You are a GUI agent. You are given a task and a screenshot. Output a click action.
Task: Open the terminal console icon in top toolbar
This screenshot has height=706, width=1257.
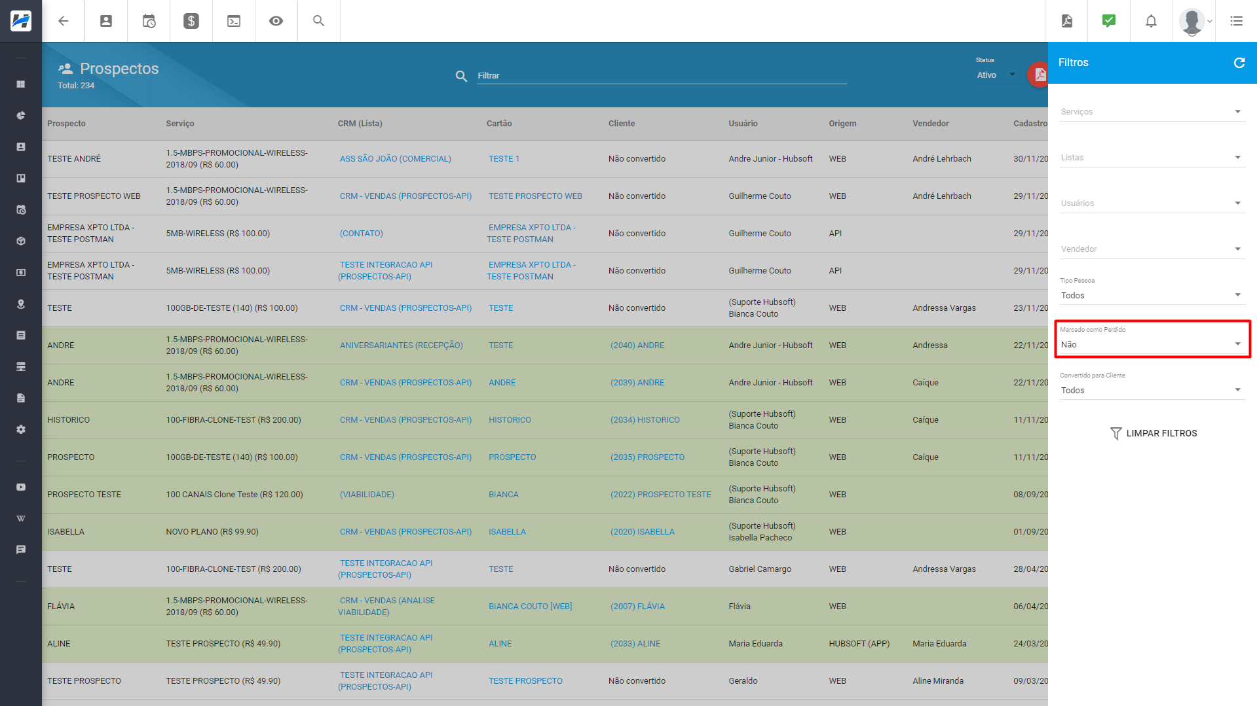[x=234, y=21]
